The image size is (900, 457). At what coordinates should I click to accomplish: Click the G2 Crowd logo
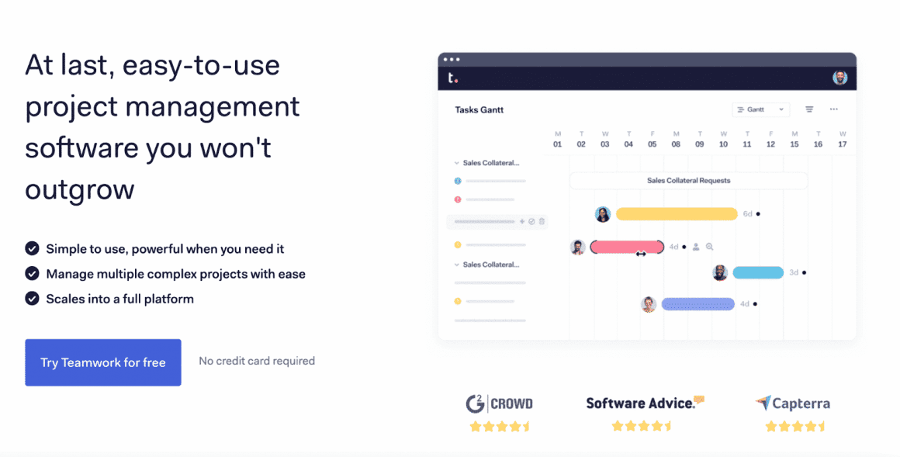(499, 403)
